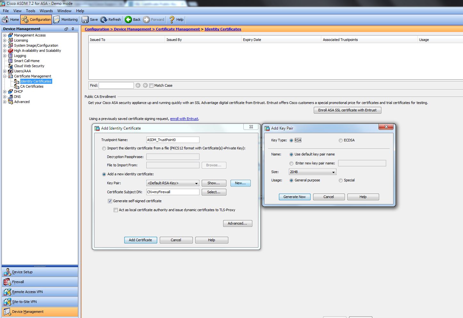463x318 pixels.
Task: Select Cloud Web Security icon
Action: (x=11, y=66)
